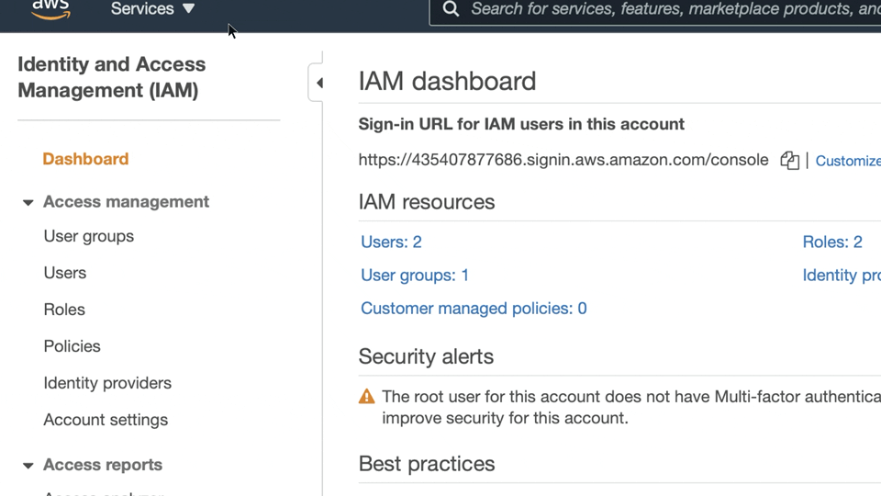Click the IAM resources heading
The image size is (881, 496).
[427, 202]
